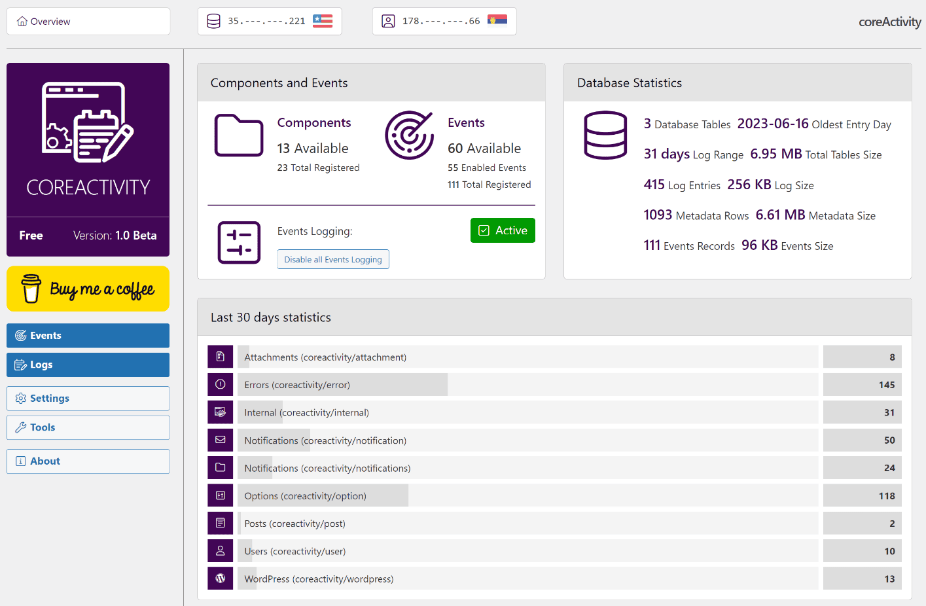926x606 pixels.
Task: Click the database statistics cylinder icon
Action: (605, 135)
